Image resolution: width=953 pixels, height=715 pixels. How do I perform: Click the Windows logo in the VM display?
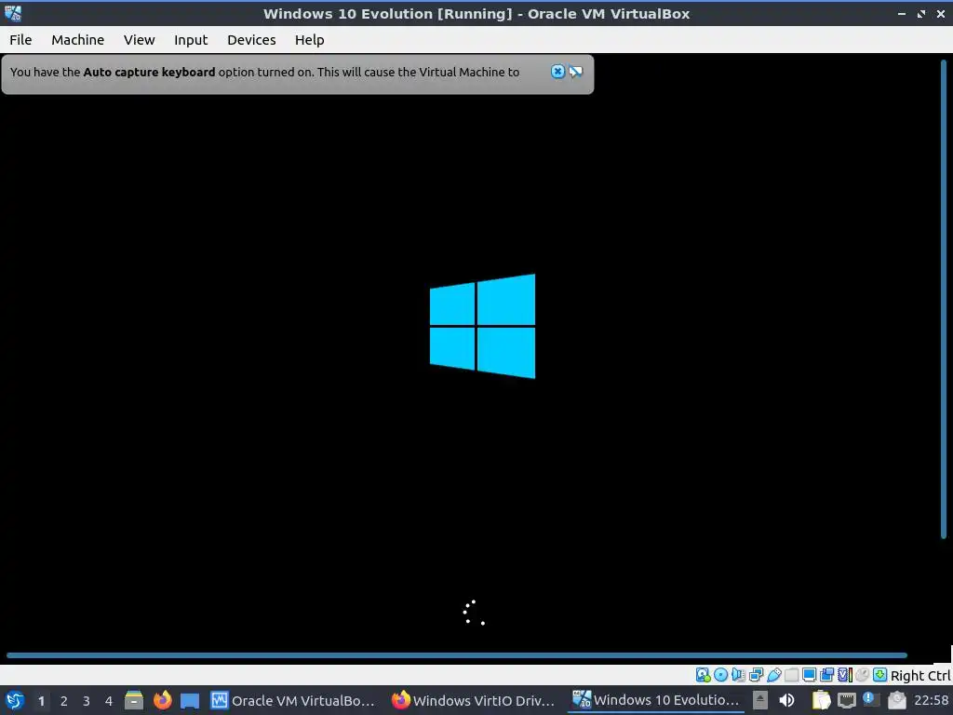coord(483,326)
